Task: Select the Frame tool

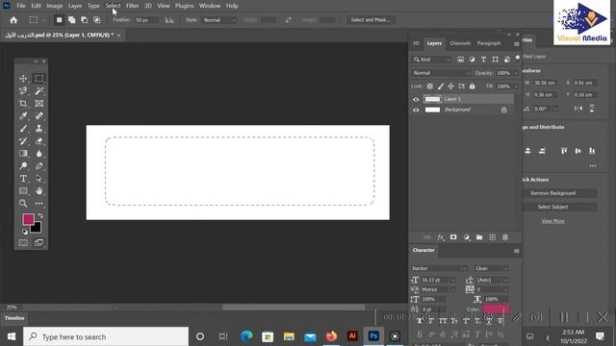Action: pyautogui.click(x=38, y=104)
